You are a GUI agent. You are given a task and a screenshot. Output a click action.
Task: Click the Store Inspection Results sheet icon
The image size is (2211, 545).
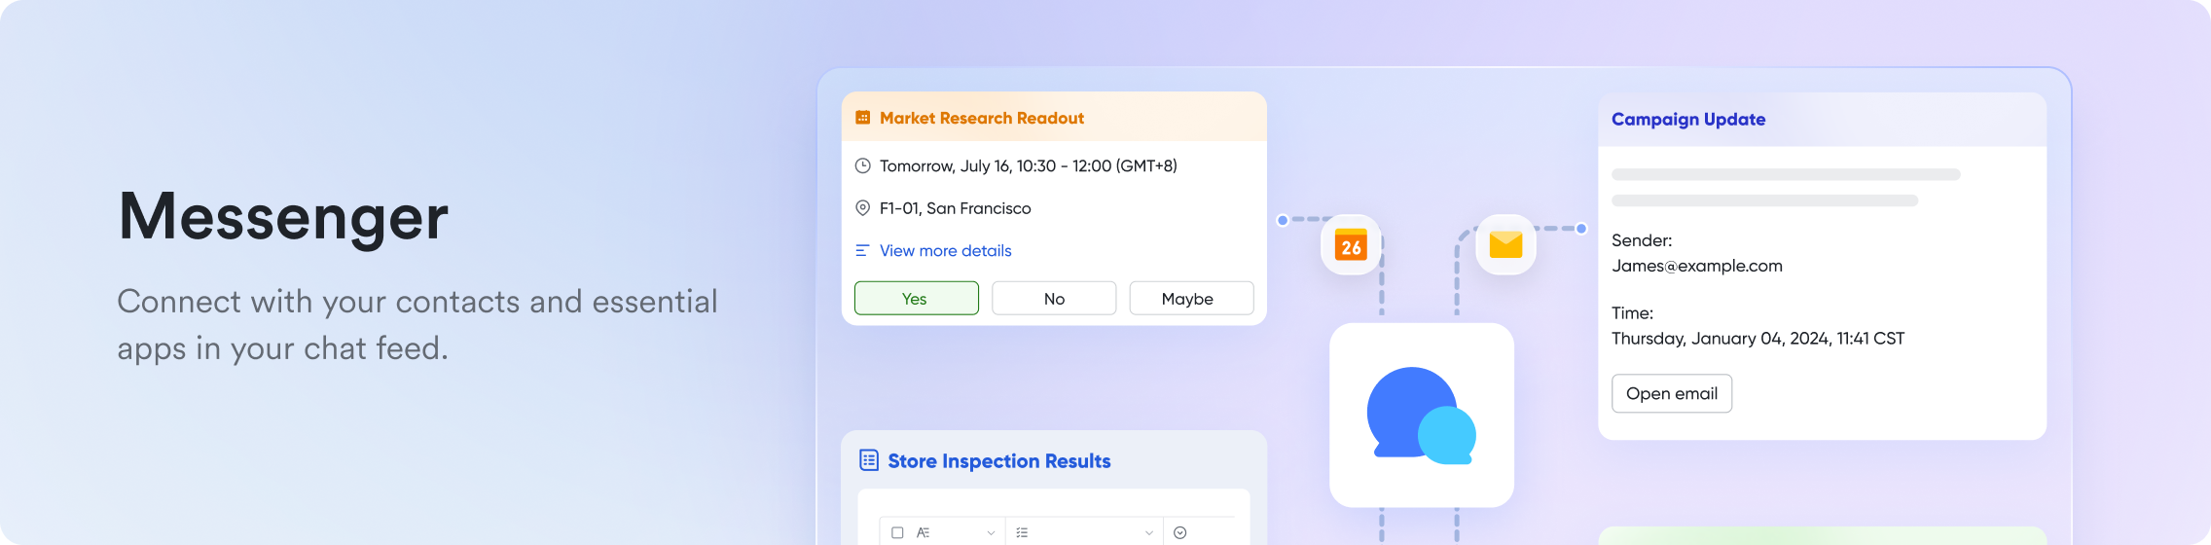[x=869, y=460]
